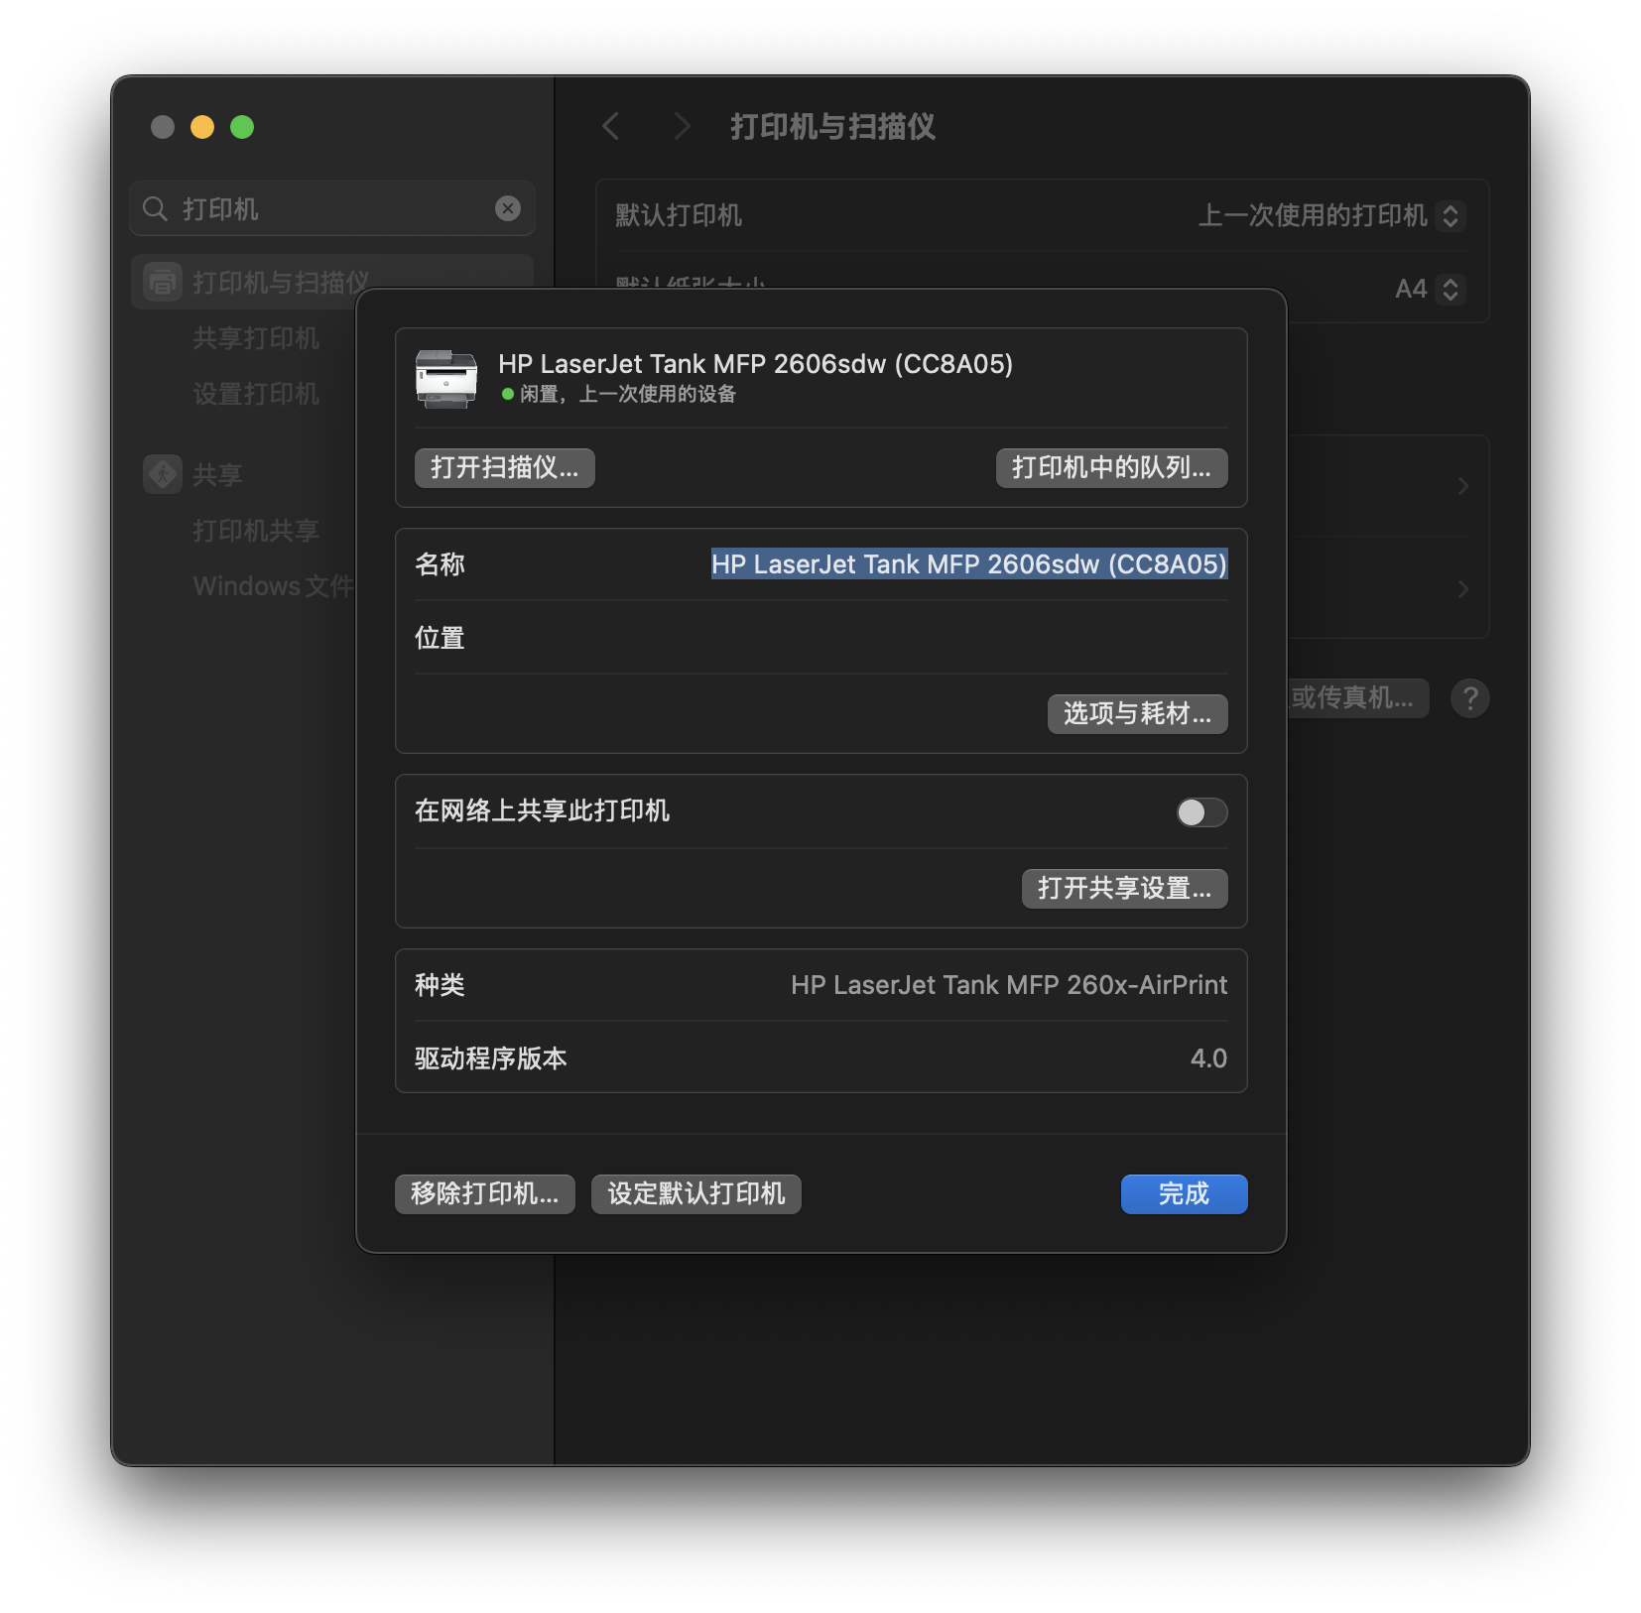Click 设定默认打印机 button
The height and width of the screenshot is (1613, 1641).
(x=696, y=1193)
